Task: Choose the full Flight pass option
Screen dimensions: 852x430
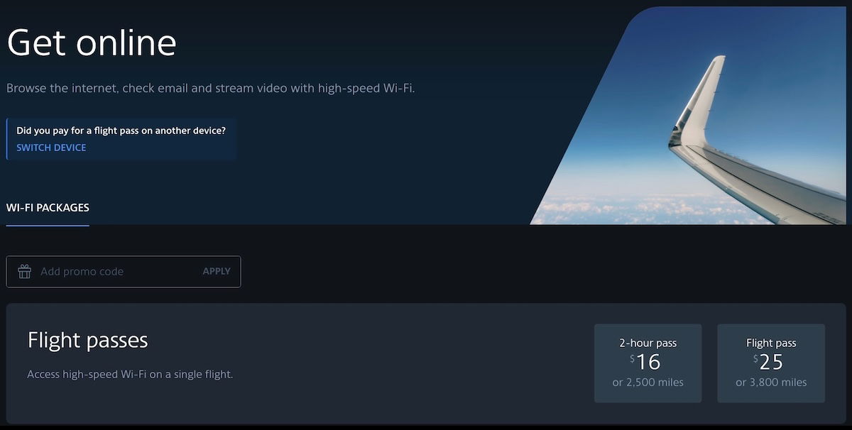Action: point(771,363)
